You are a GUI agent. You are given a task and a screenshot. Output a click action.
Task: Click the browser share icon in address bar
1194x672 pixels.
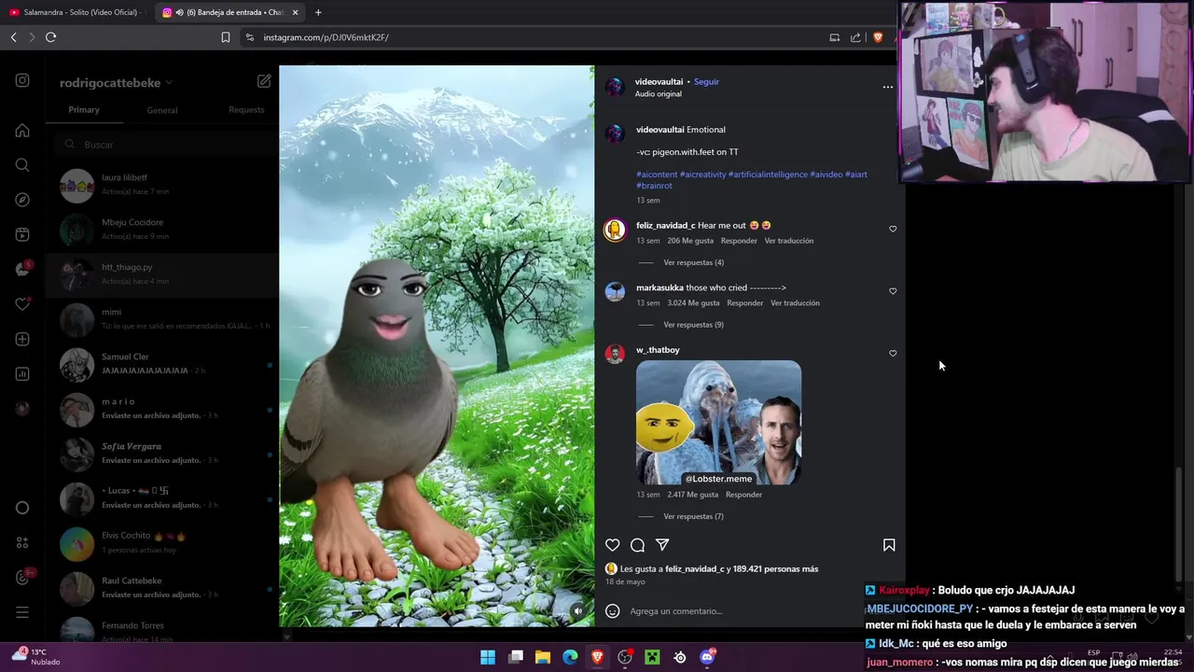pos(855,37)
